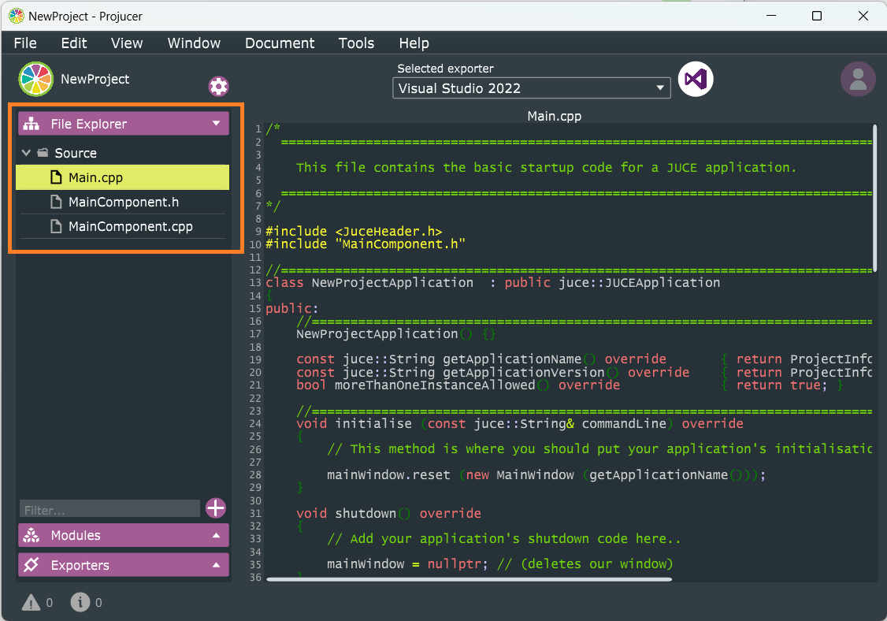Click the File Explorer hierarchy icon

(31, 124)
